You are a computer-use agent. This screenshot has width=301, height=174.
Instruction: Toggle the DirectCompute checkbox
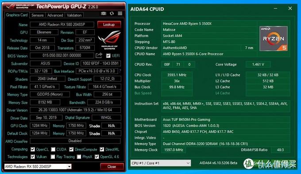[x=71, y=149]
